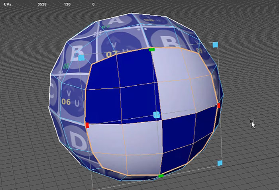
Task: Grab the red handle on selection's left edge
Action: click(87, 125)
